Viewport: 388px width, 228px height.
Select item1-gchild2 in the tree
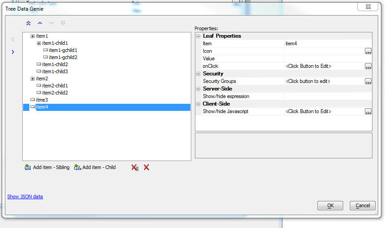click(x=63, y=57)
